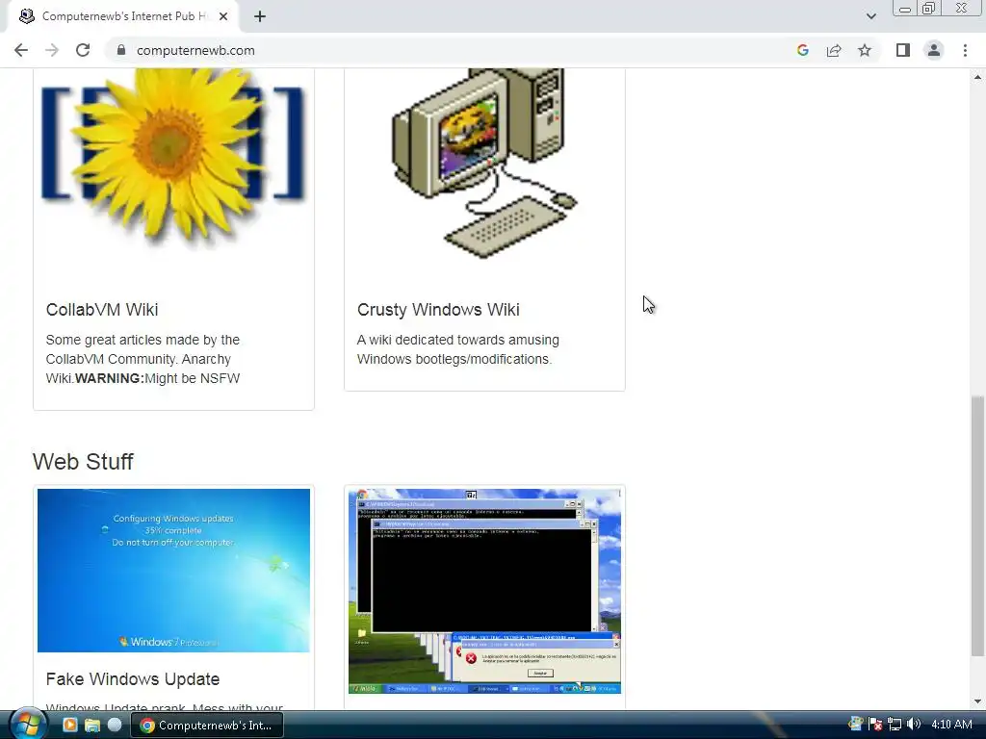This screenshot has width=986, height=739.
Task: Click the Fake Windows Update thumbnail
Action: click(x=173, y=570)
